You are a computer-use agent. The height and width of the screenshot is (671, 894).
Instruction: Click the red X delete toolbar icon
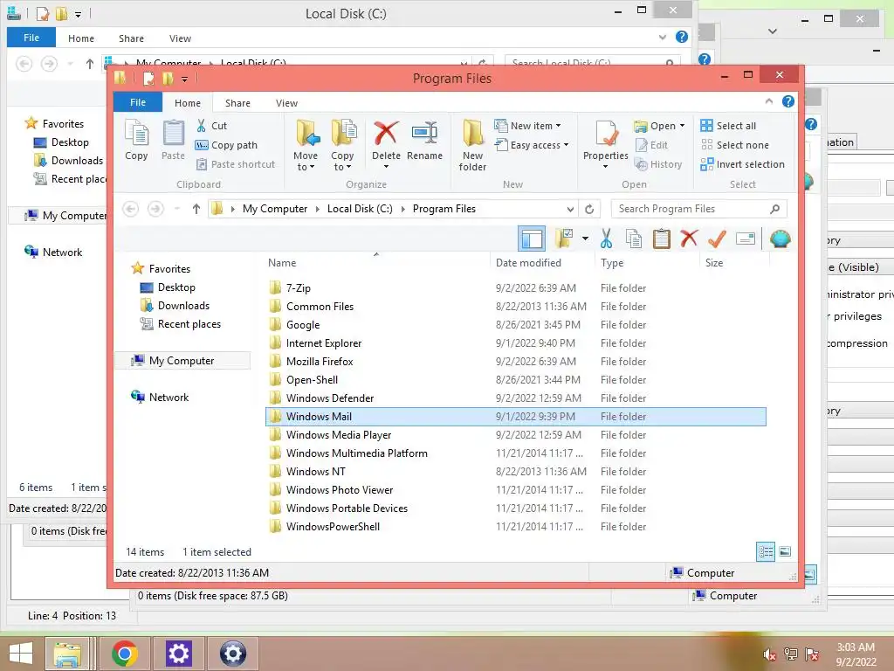[689, 238]
